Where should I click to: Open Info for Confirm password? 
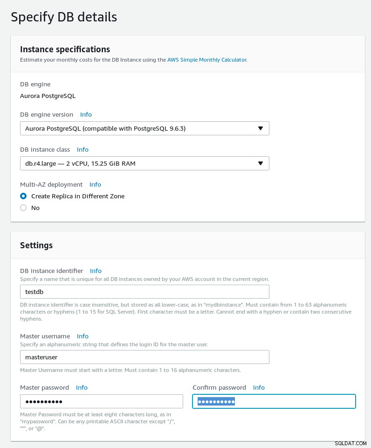(x=259, y=388)
